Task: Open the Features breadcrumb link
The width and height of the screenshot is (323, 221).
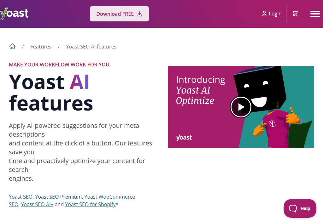Action: tap(41, 46)
